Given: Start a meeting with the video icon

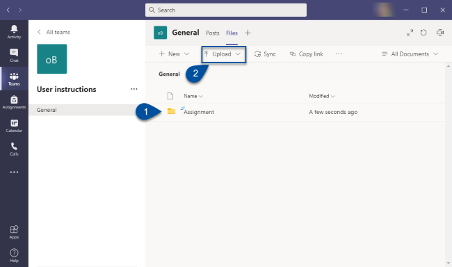Looking at the screenshot, I should [x=440, y=33].
